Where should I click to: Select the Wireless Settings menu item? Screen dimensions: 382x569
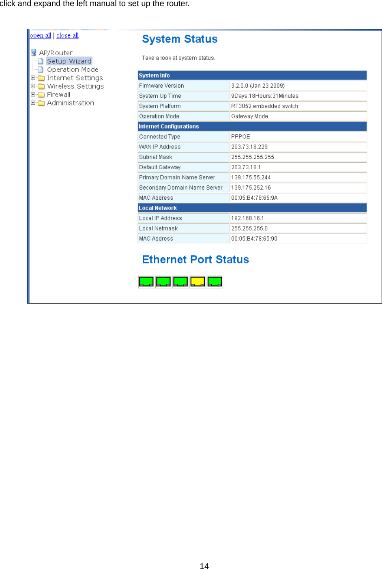coord(75,86)
